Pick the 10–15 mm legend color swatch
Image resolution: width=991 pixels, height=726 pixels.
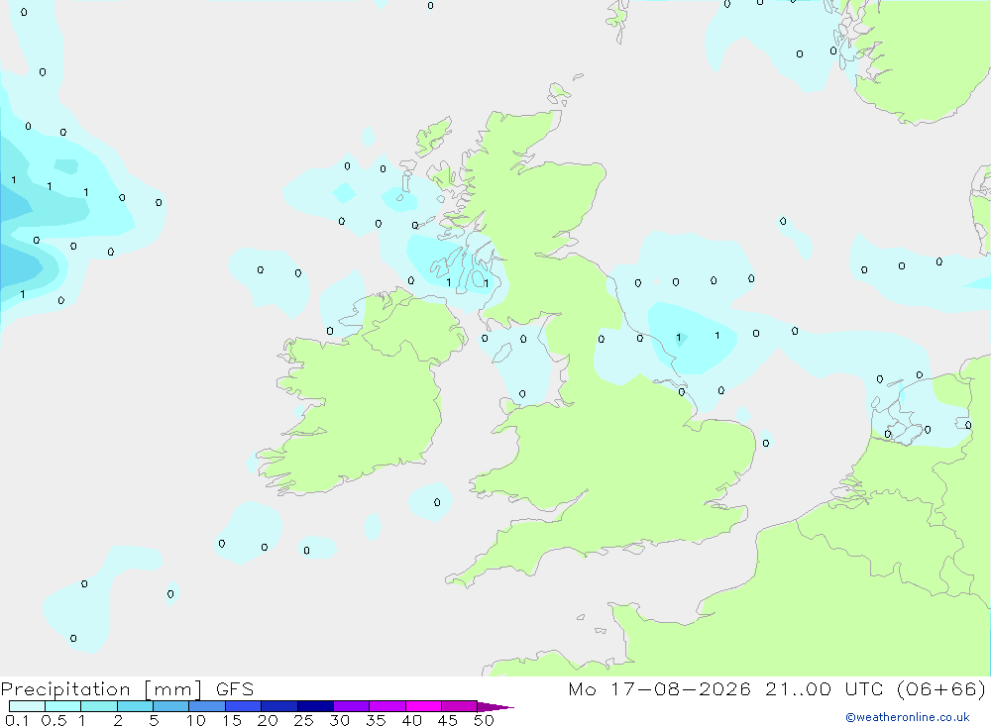point(207,706)
